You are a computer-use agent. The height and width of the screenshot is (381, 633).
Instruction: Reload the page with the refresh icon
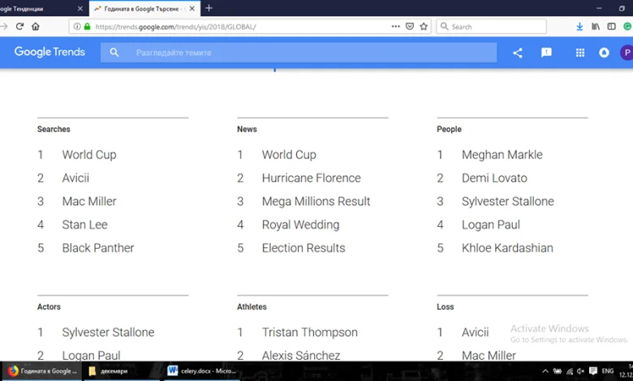(x=19, y=27)
